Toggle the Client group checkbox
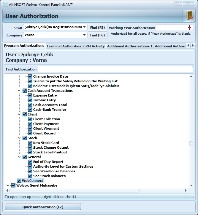Image resolution: width=198 pixels, height=215 pixels. pos(25,114)
